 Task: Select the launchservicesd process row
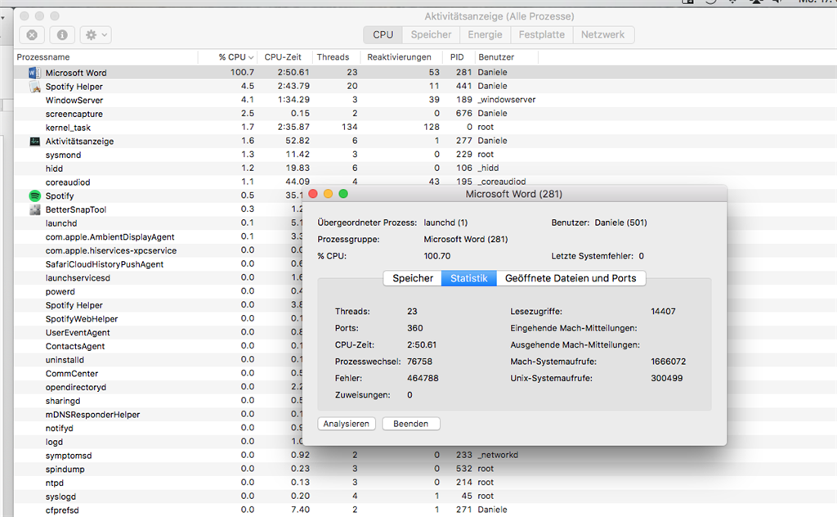point(159,278)
